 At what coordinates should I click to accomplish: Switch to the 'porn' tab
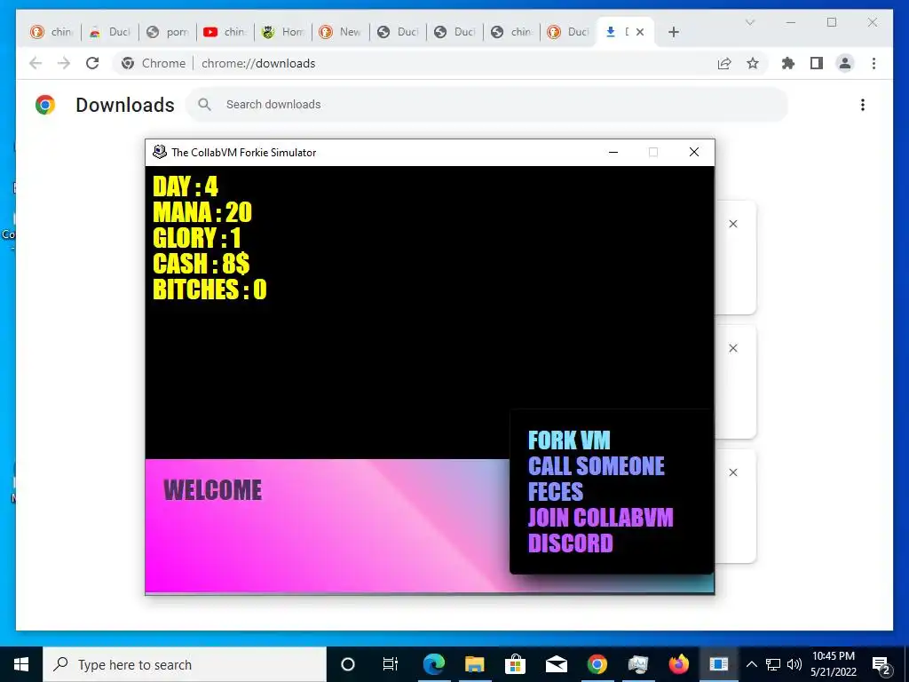[x=167, y=32]
